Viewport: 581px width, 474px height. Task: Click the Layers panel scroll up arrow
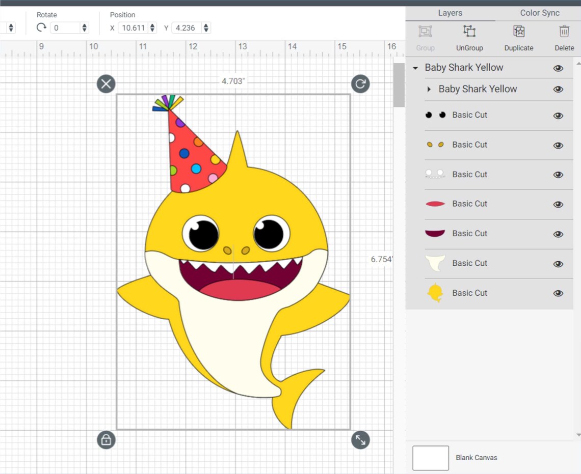tap(578, 64)
